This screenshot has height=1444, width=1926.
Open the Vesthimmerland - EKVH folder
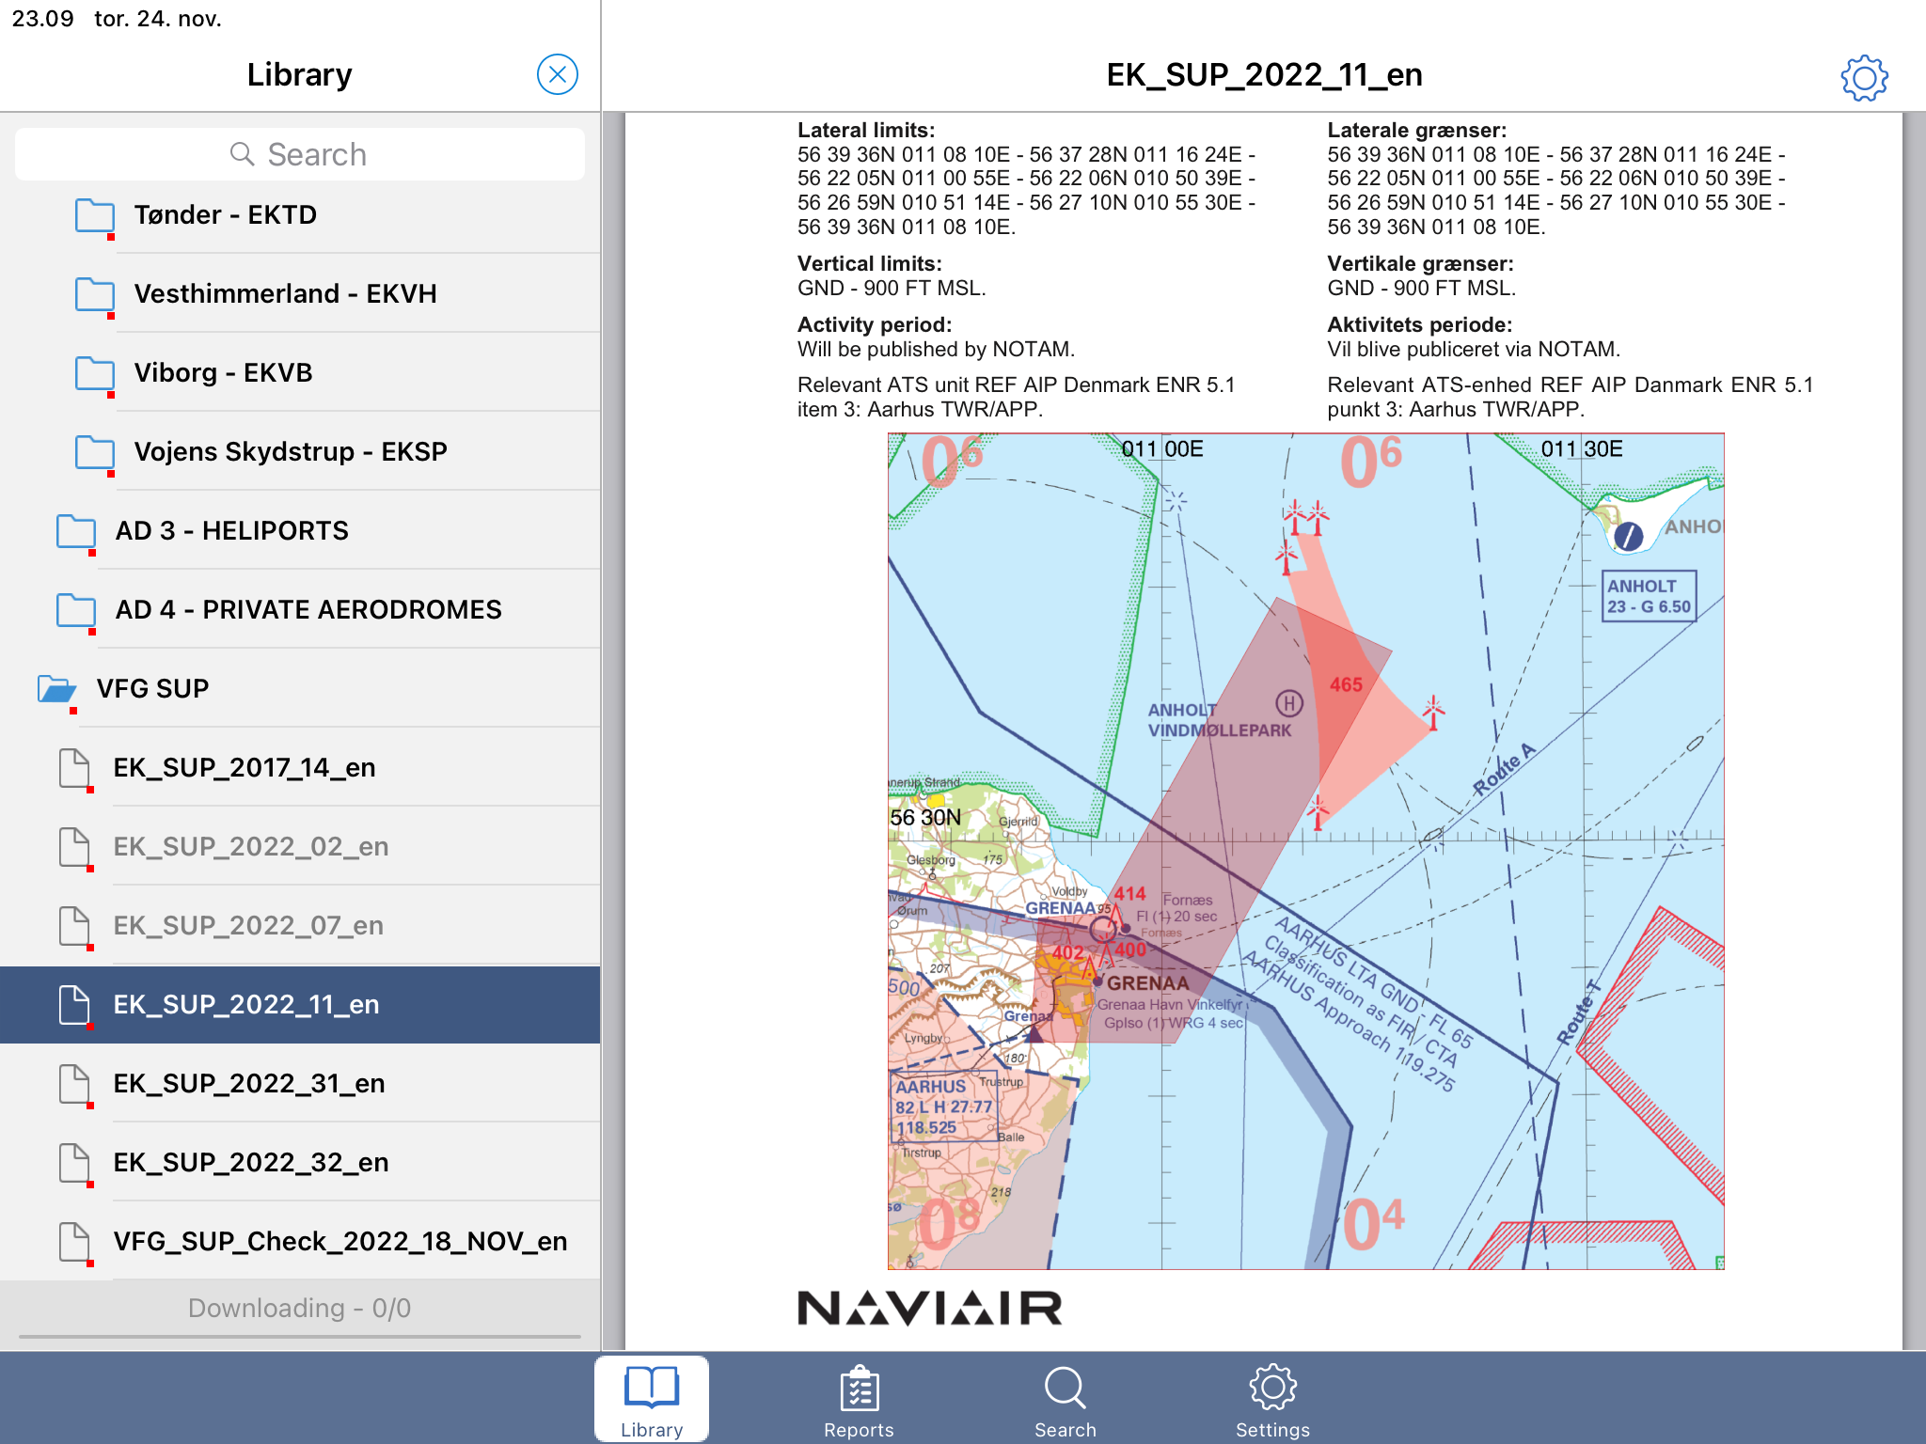tap(300, 293)
